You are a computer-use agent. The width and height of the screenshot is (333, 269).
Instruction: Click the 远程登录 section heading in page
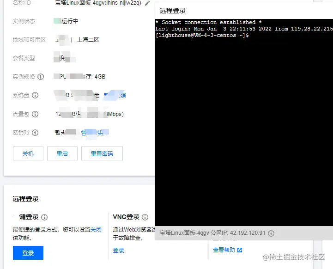pos(26,199)
